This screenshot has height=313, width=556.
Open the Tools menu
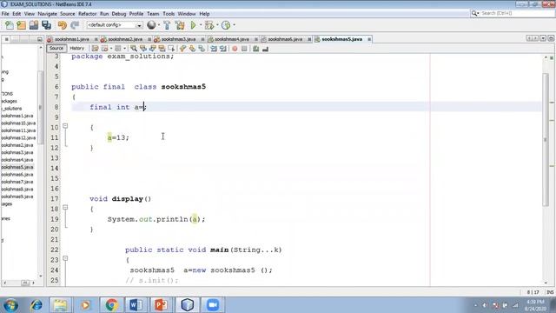click(x=169, y=14)
